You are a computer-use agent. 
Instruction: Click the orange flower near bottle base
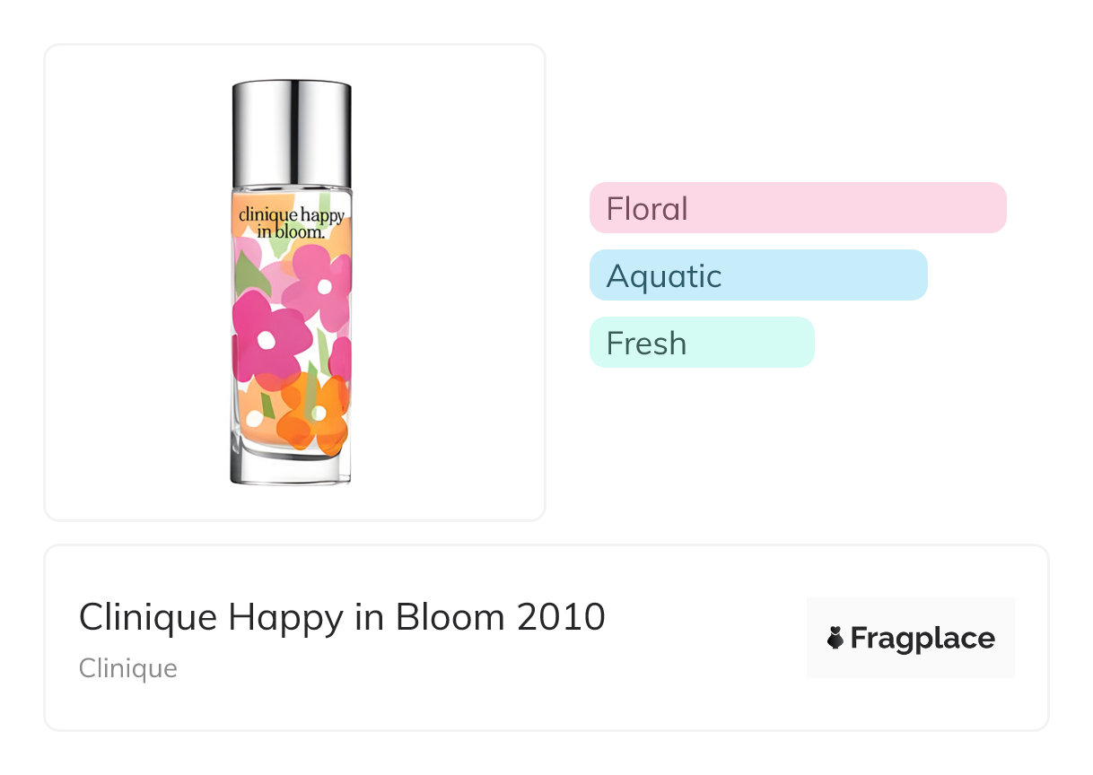pyautogui.click(x=314, y=414)
